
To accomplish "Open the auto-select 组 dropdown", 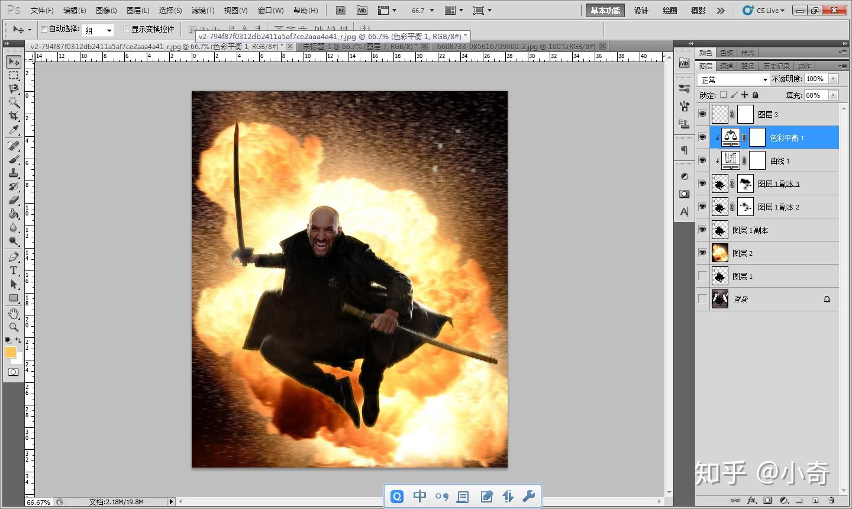I will 98,30.
